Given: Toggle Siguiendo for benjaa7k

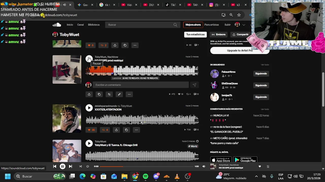Looking at the screenshot, I should (x=261, y=97).
